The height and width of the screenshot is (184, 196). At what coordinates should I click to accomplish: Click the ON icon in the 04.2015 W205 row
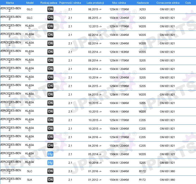[x=50, y=94]
